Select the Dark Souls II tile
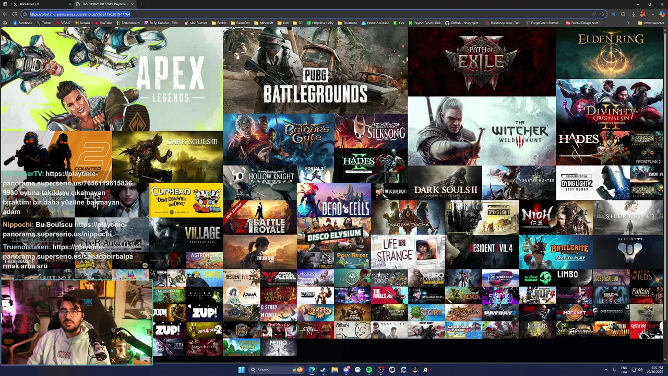The image size is (668, 376). pos(445,183)
